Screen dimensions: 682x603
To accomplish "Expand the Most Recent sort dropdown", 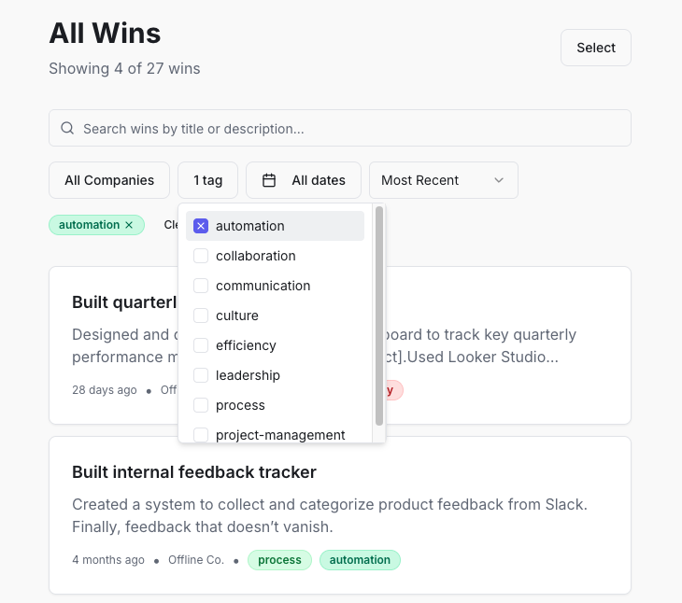I will (443, 180).
